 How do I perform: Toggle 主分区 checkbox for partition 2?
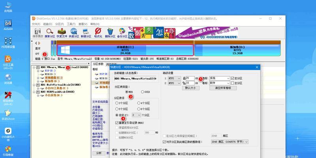click(232, 83)
